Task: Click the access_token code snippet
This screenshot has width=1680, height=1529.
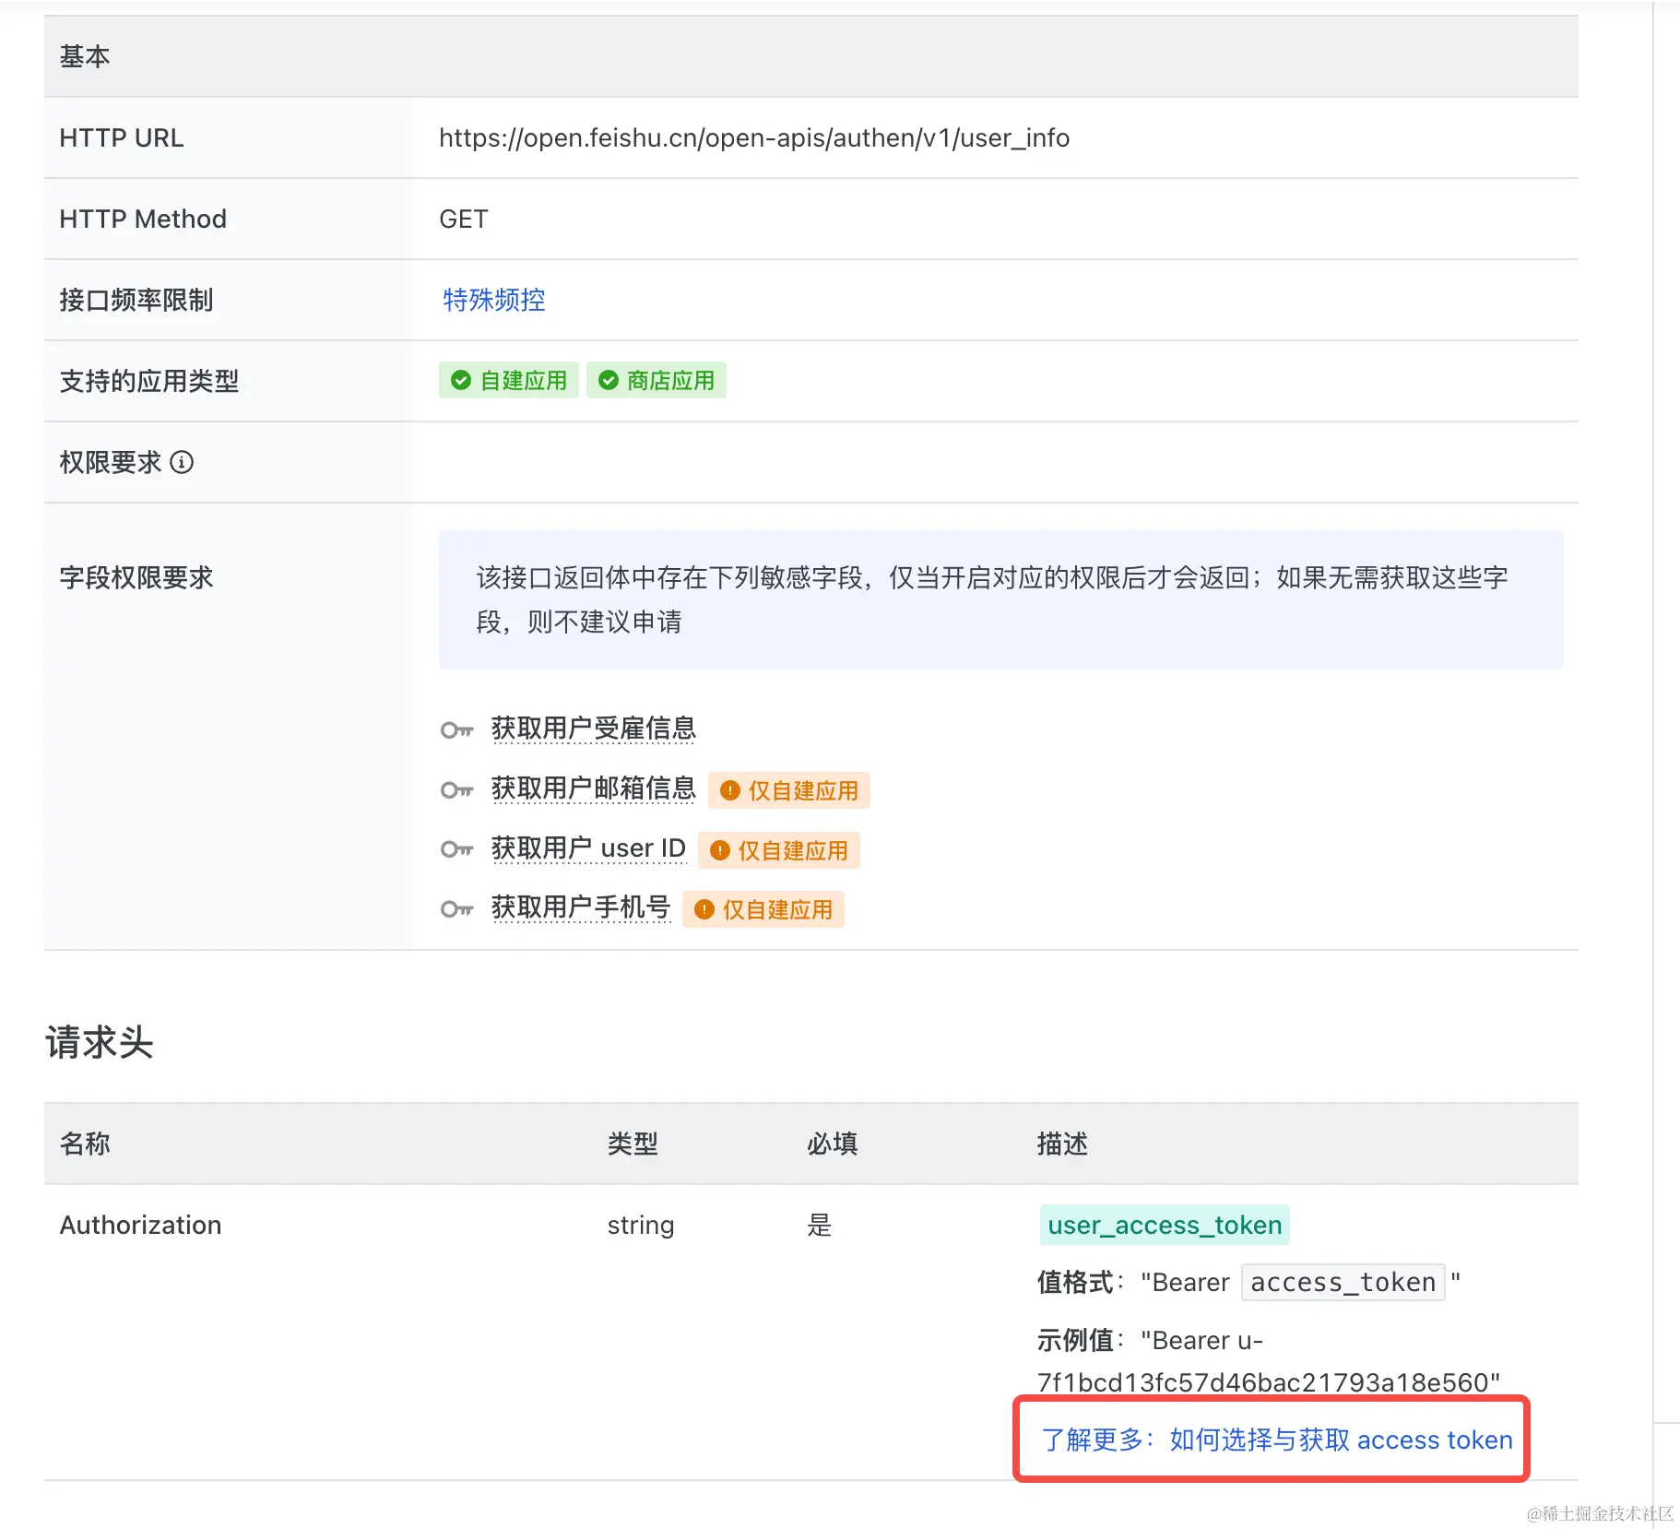Action: tap(1343, 1282)
